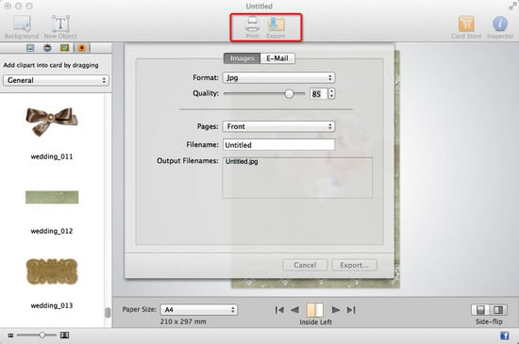Click the Inside Left page indicator icon
This screenshot has width=519, height=344.
point(315,310)
